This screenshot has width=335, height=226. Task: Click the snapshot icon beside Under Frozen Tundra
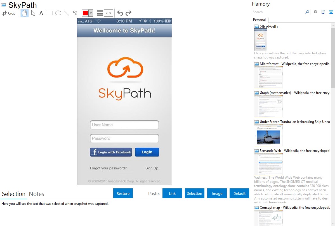tap(257, 121)
